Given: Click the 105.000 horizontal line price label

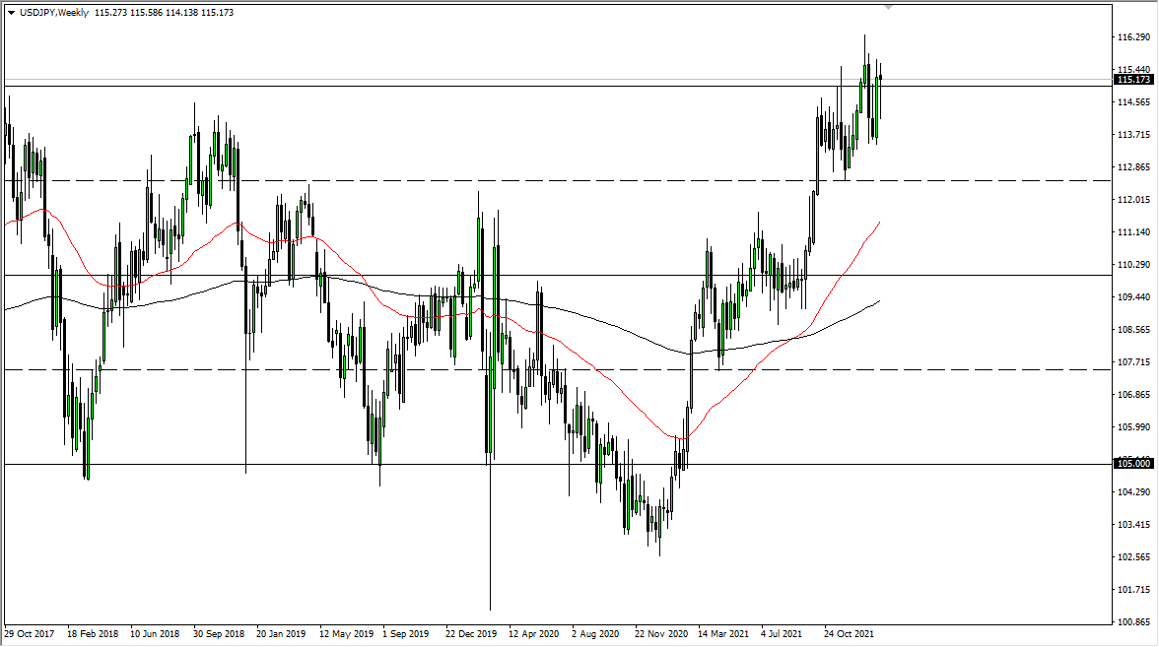Looking at the screenshot, I should (1133, 464).
